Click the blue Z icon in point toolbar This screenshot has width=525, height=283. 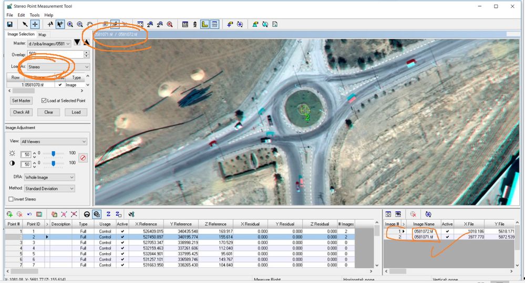[108, 214]
